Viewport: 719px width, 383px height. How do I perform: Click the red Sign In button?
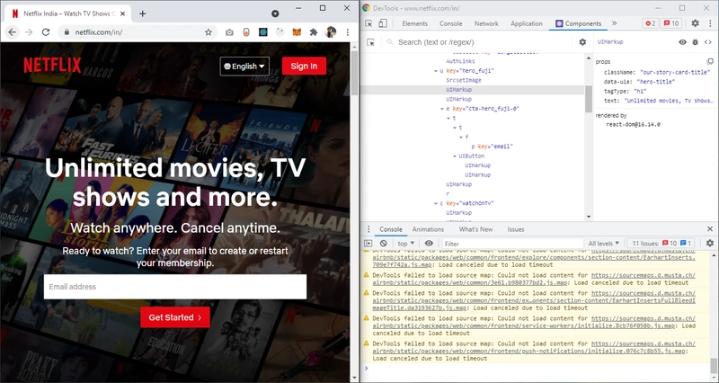[x=304, y=66]
